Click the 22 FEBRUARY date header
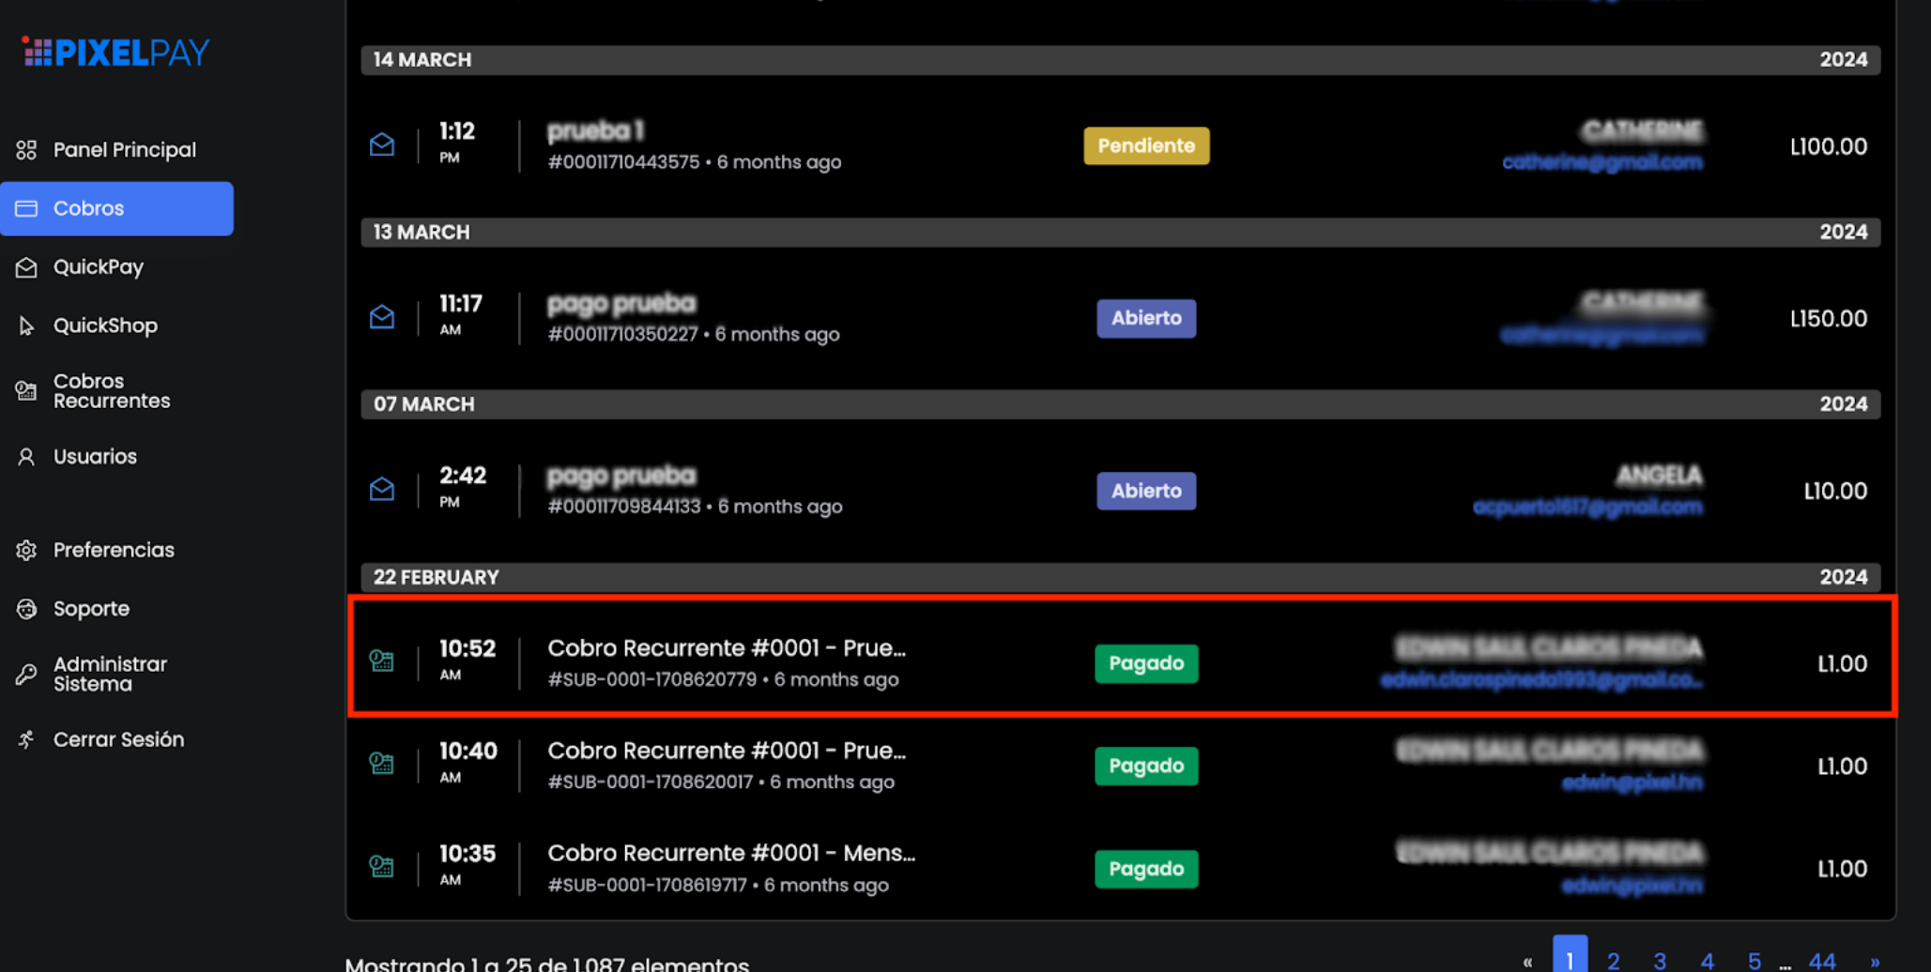The height and width of the screenshot is (972, 1931). pyautogui.click(x=1121, y=577)
